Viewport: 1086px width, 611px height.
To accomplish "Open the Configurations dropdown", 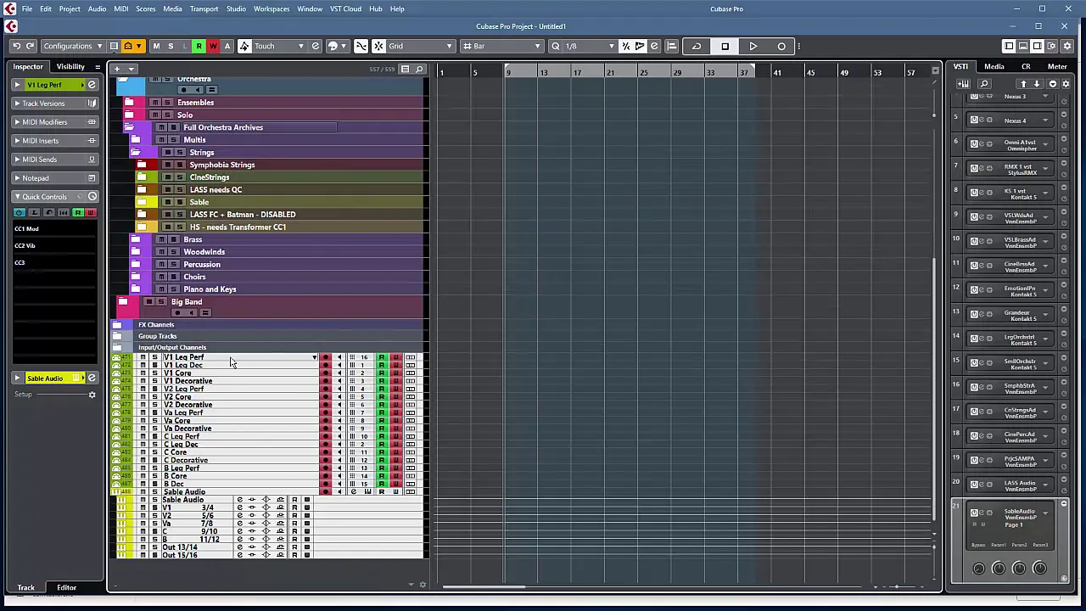I will 73,46.
